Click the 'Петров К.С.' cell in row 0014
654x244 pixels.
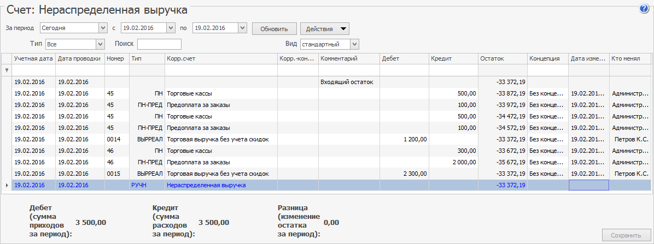click(x=630, y=140)
